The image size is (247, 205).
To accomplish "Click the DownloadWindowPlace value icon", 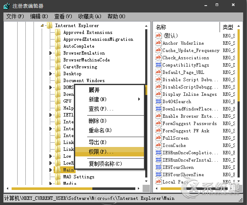I will coord(159,109).
